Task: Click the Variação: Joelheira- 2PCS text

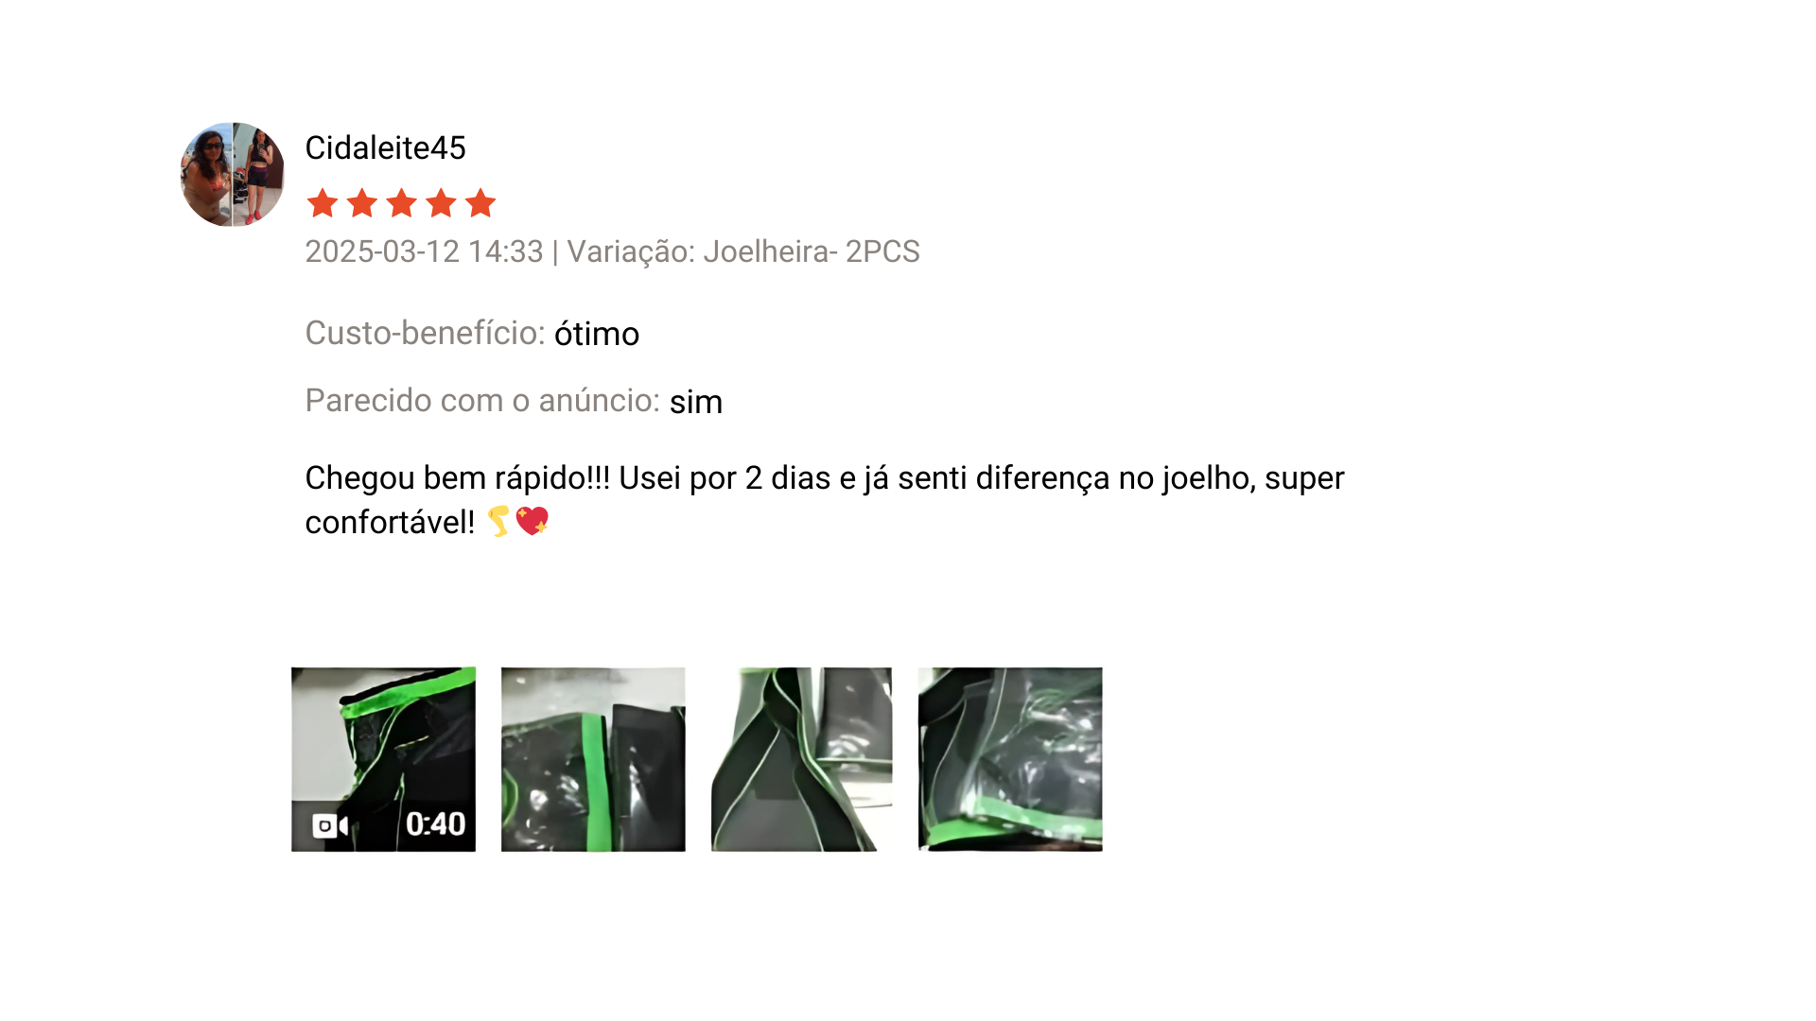Action: (x=743, y=251)
